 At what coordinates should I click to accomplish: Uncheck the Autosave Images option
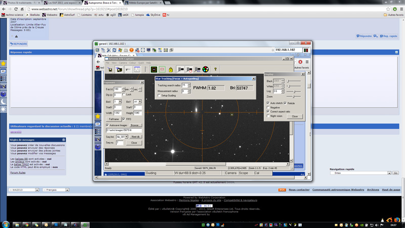tap(107, 125)
